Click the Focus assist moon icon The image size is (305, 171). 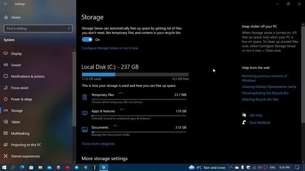pos(6,87)
